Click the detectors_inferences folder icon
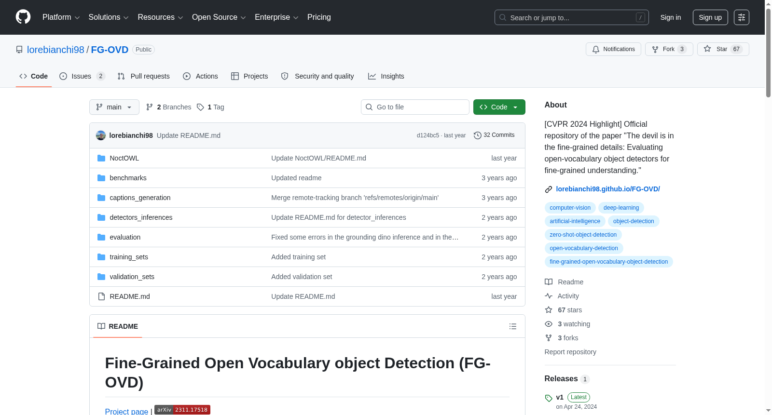772x415 pixels. (x=101, y=217)
